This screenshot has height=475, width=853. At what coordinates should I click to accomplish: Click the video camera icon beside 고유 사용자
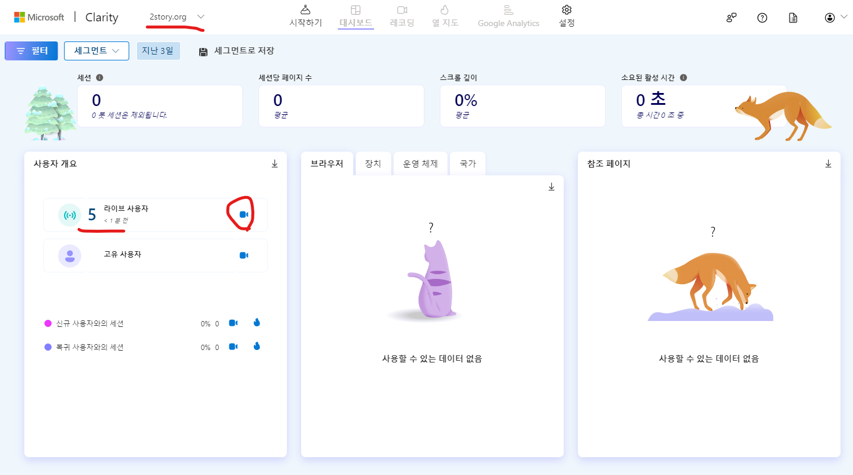click(242, 255)
